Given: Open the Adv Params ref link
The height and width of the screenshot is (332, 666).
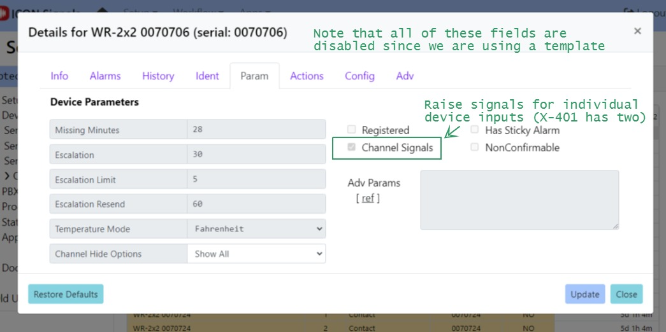Looking at the screenshot, I should (x=368, y=198).
